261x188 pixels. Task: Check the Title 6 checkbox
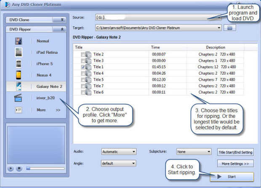pyautogui.click(x=83, y=93)
